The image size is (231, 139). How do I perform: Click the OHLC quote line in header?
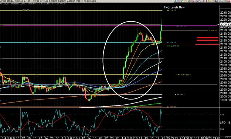pos(48,1)
